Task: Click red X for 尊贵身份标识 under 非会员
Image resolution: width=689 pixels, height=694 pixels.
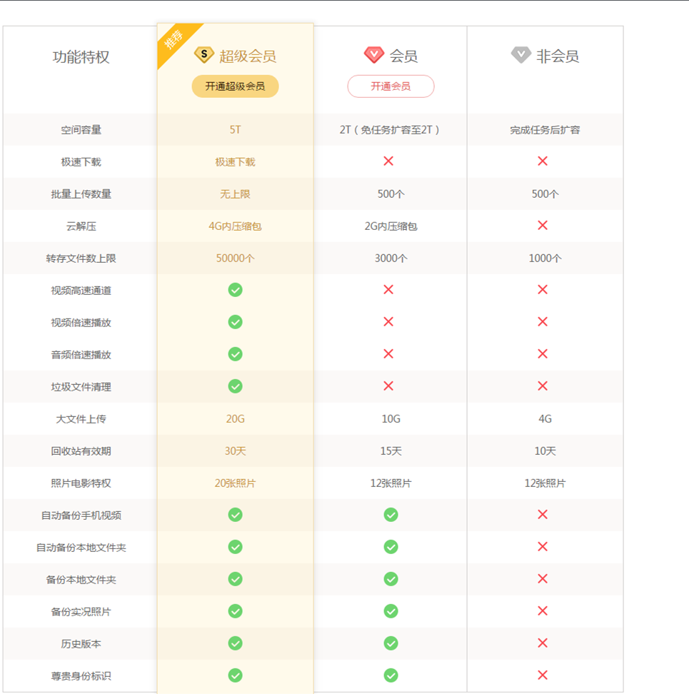Action: pyautogui.click(x=543, y=675)
